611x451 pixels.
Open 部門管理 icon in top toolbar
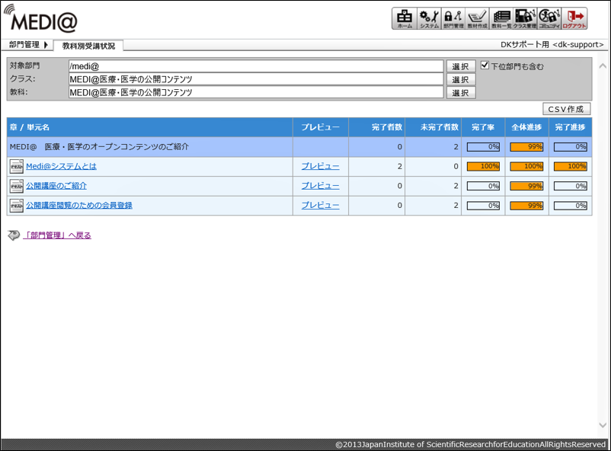coord(453,19)
